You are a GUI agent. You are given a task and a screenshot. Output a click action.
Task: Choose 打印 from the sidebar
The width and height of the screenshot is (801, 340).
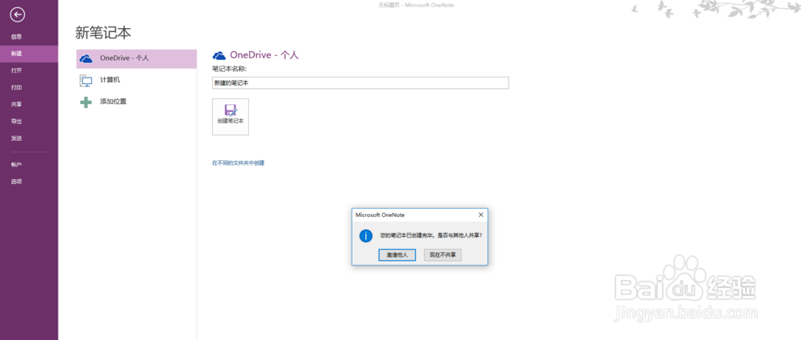16,87
